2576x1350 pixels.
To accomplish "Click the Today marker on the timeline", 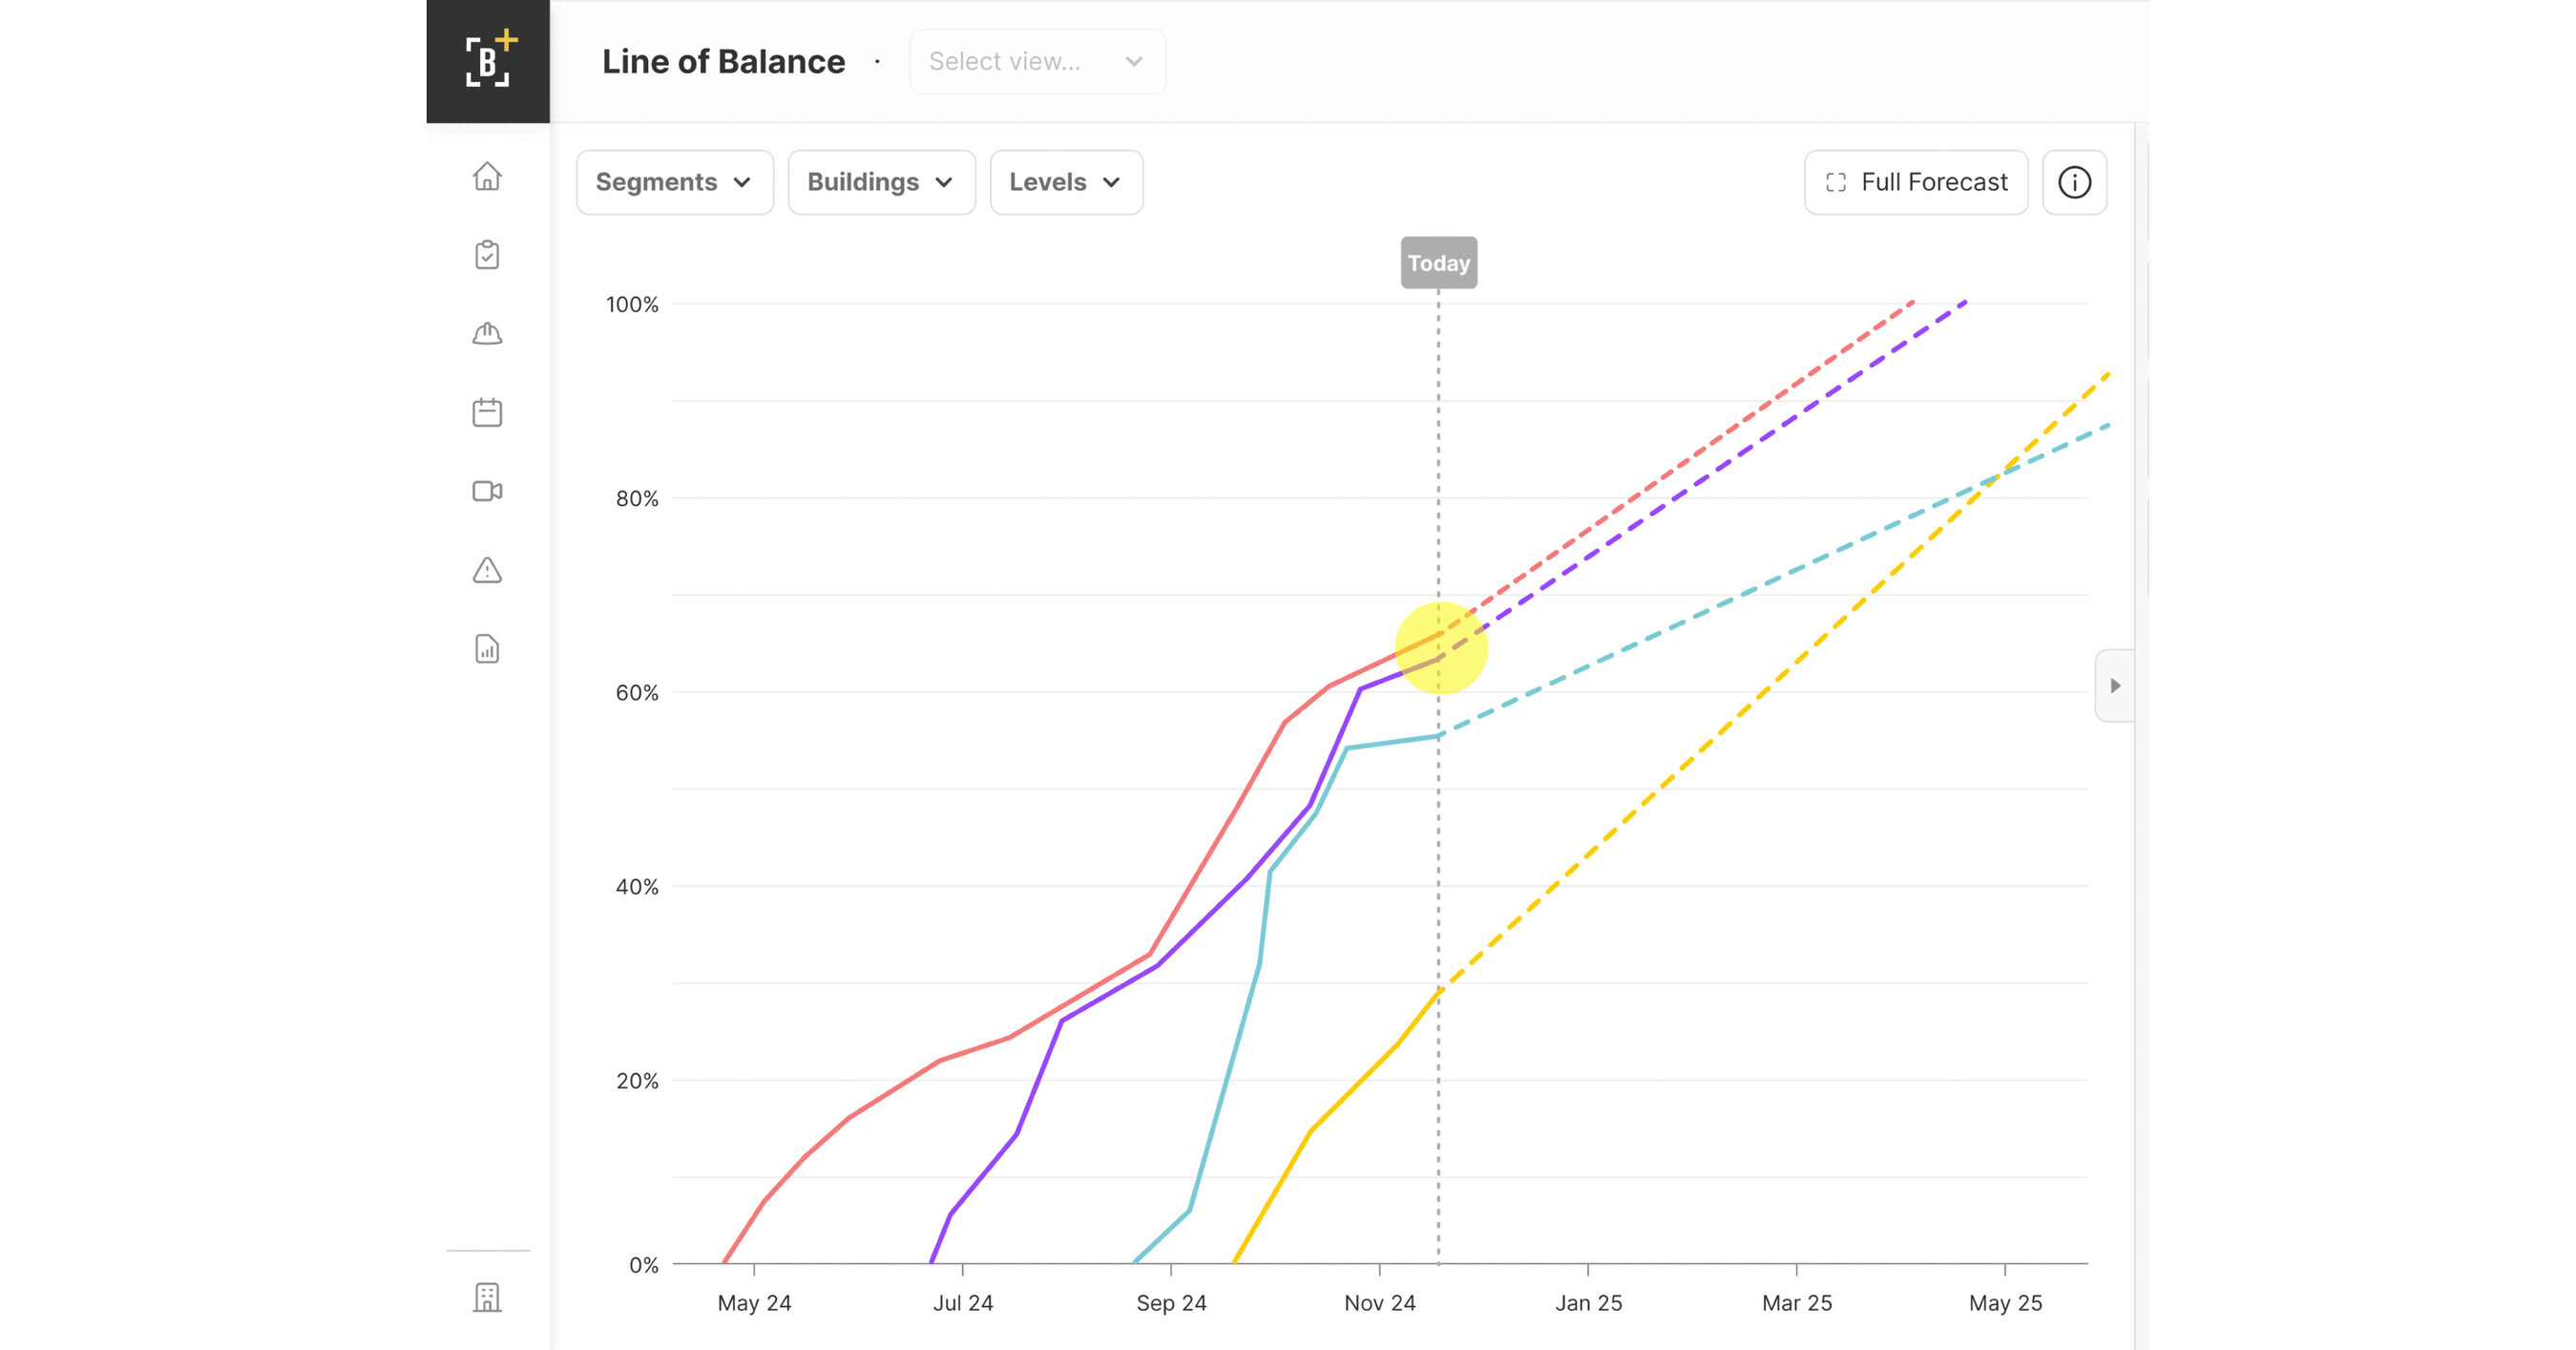I will point(1438,262).
